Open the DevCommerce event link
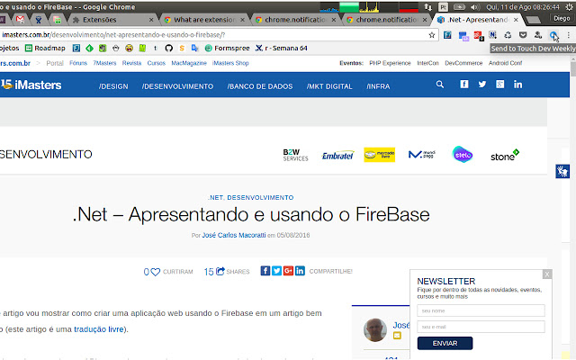 (463, 63)
